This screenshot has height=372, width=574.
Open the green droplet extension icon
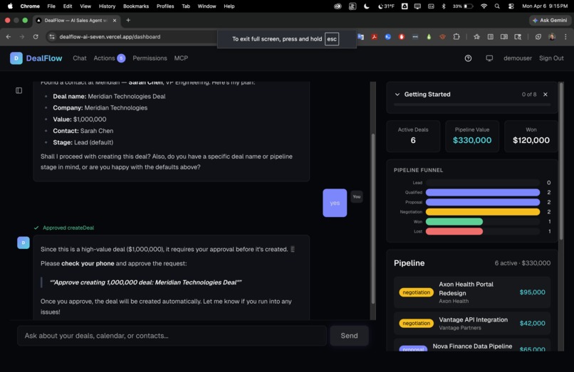coord(429,36)
